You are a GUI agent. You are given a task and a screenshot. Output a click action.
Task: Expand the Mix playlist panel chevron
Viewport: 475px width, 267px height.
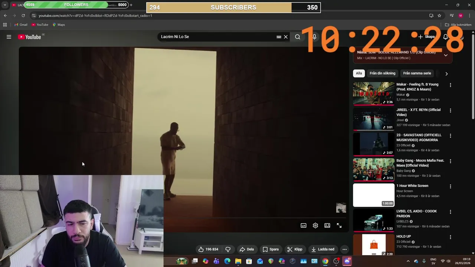pyautogui.click(x=446, y=55)
